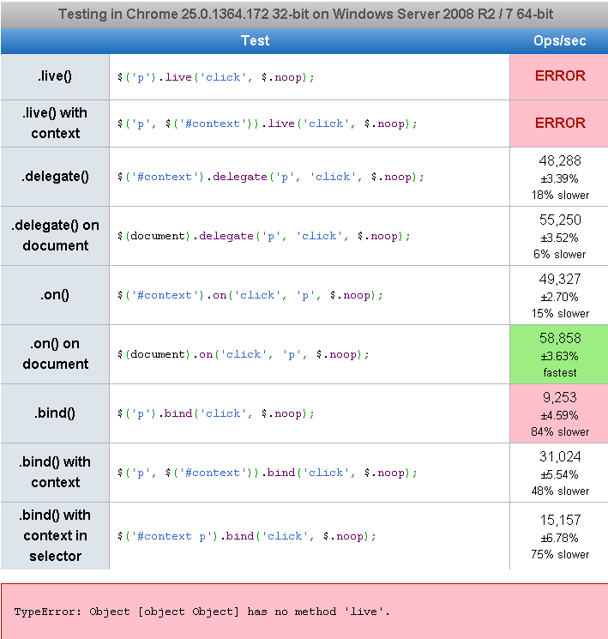Click the 48,288 ops/sec result cell
This screenshot has height=639, width=608.
(559, 177)
